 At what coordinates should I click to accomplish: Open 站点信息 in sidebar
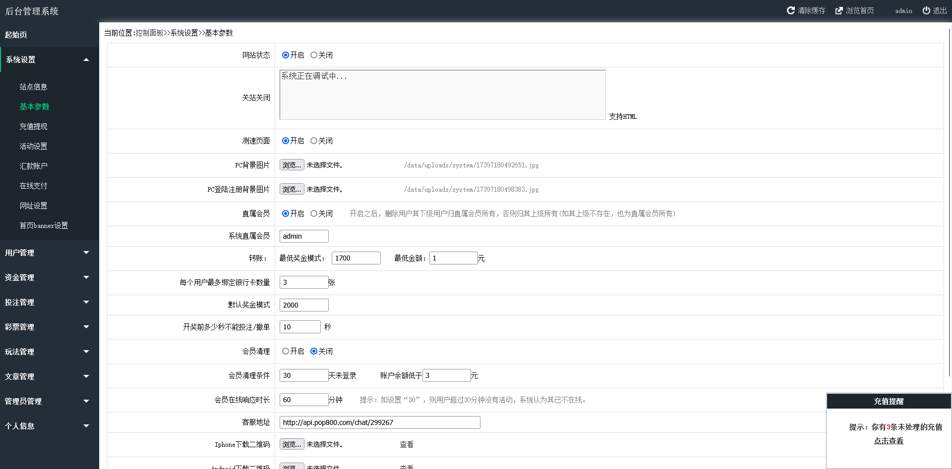pyautogui.click(x=33, y=87)
